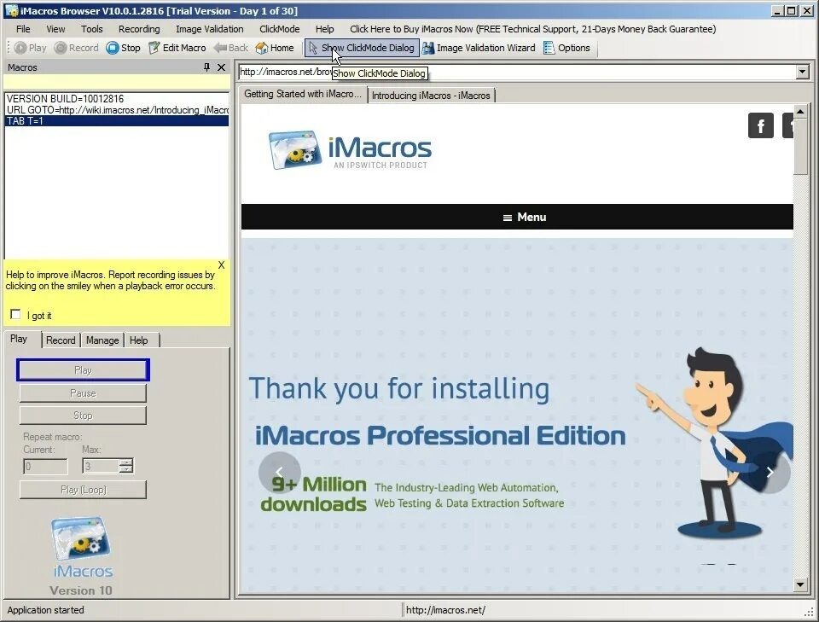Screen dimensions: 819x622
Task: Select the Play tab in sidebar
Action: click(x=19, y=339)
